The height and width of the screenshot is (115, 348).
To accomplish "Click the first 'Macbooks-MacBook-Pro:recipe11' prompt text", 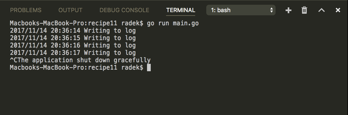I will [x=63, y=23].
